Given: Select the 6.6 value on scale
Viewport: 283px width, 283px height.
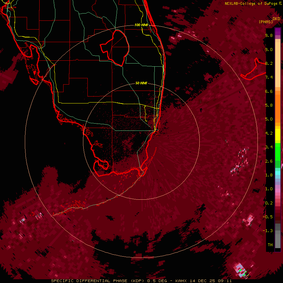Looking at the screenshot, I should (269, 91).
